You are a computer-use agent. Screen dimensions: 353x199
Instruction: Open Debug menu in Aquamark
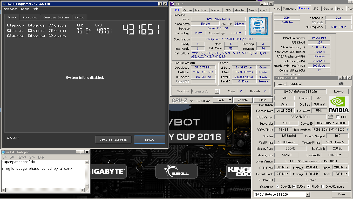click(25, 9)
